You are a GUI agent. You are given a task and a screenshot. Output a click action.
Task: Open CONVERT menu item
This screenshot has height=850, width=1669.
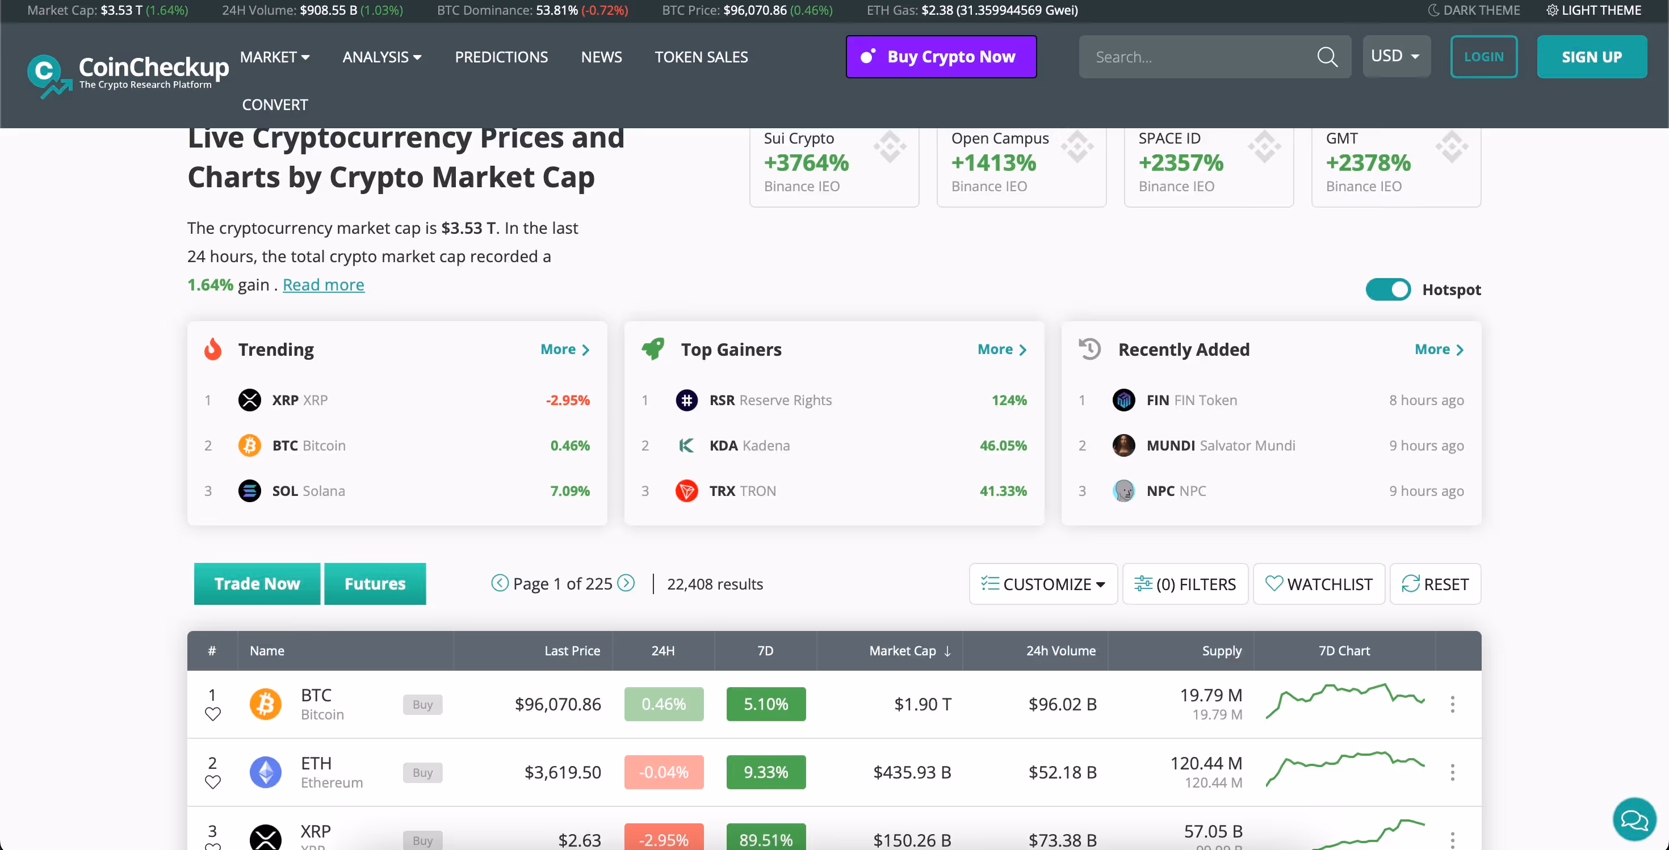point(275,104)
